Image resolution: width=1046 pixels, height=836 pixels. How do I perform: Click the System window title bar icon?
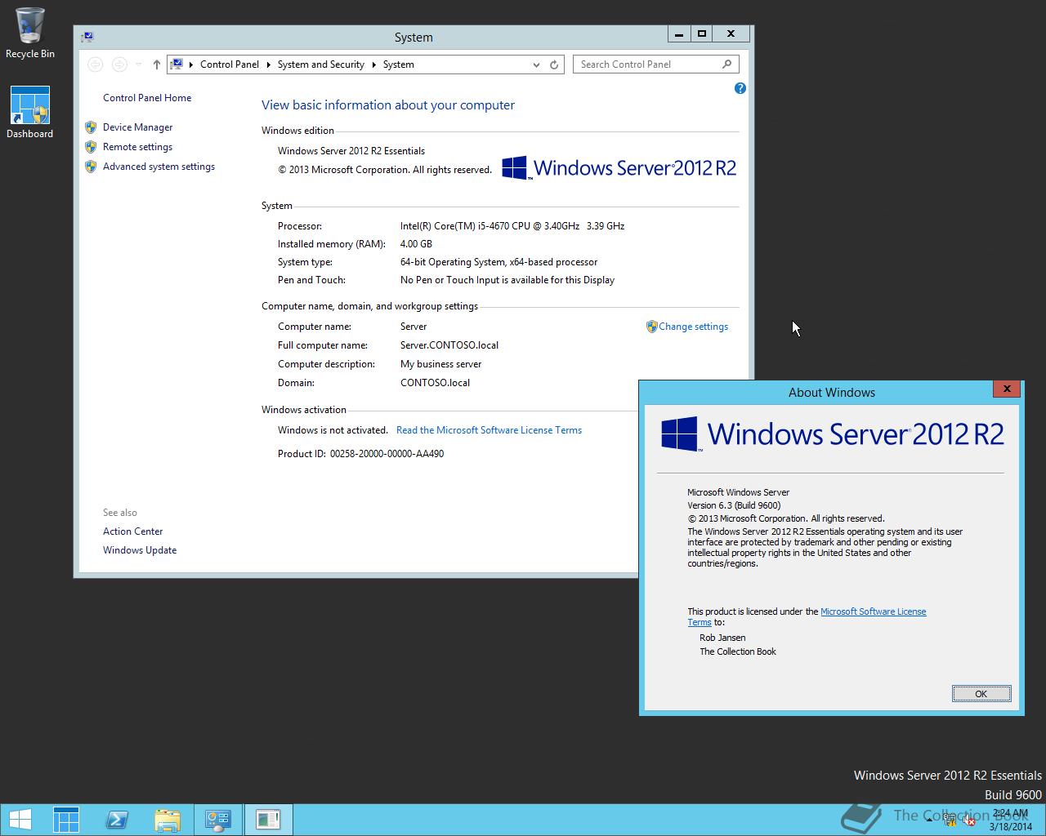tap(88, 37)
